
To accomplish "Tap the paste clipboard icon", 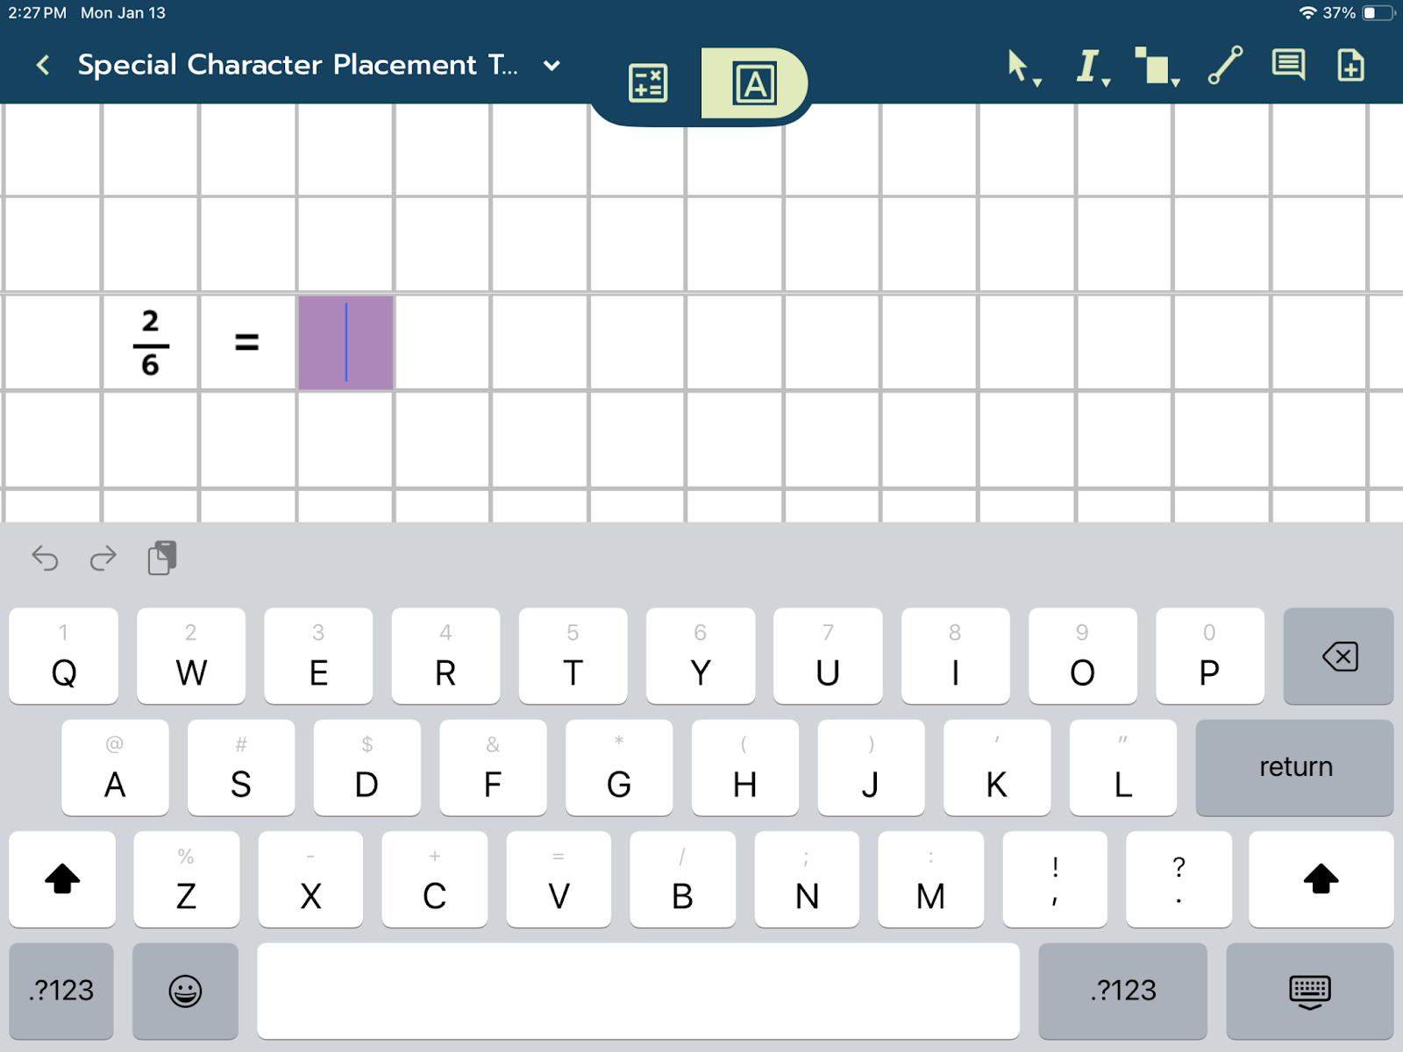I will point(162,558).
